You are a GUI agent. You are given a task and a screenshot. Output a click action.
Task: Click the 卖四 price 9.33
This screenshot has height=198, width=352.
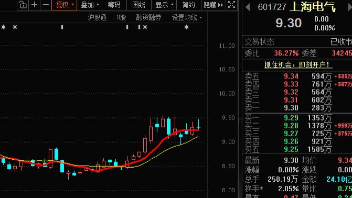pos(291,84)
